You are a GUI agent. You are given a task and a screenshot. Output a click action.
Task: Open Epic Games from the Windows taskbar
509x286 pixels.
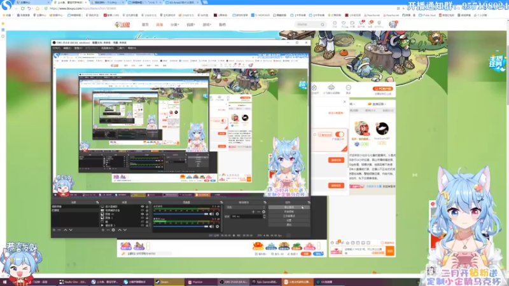(x=265, y=282)
